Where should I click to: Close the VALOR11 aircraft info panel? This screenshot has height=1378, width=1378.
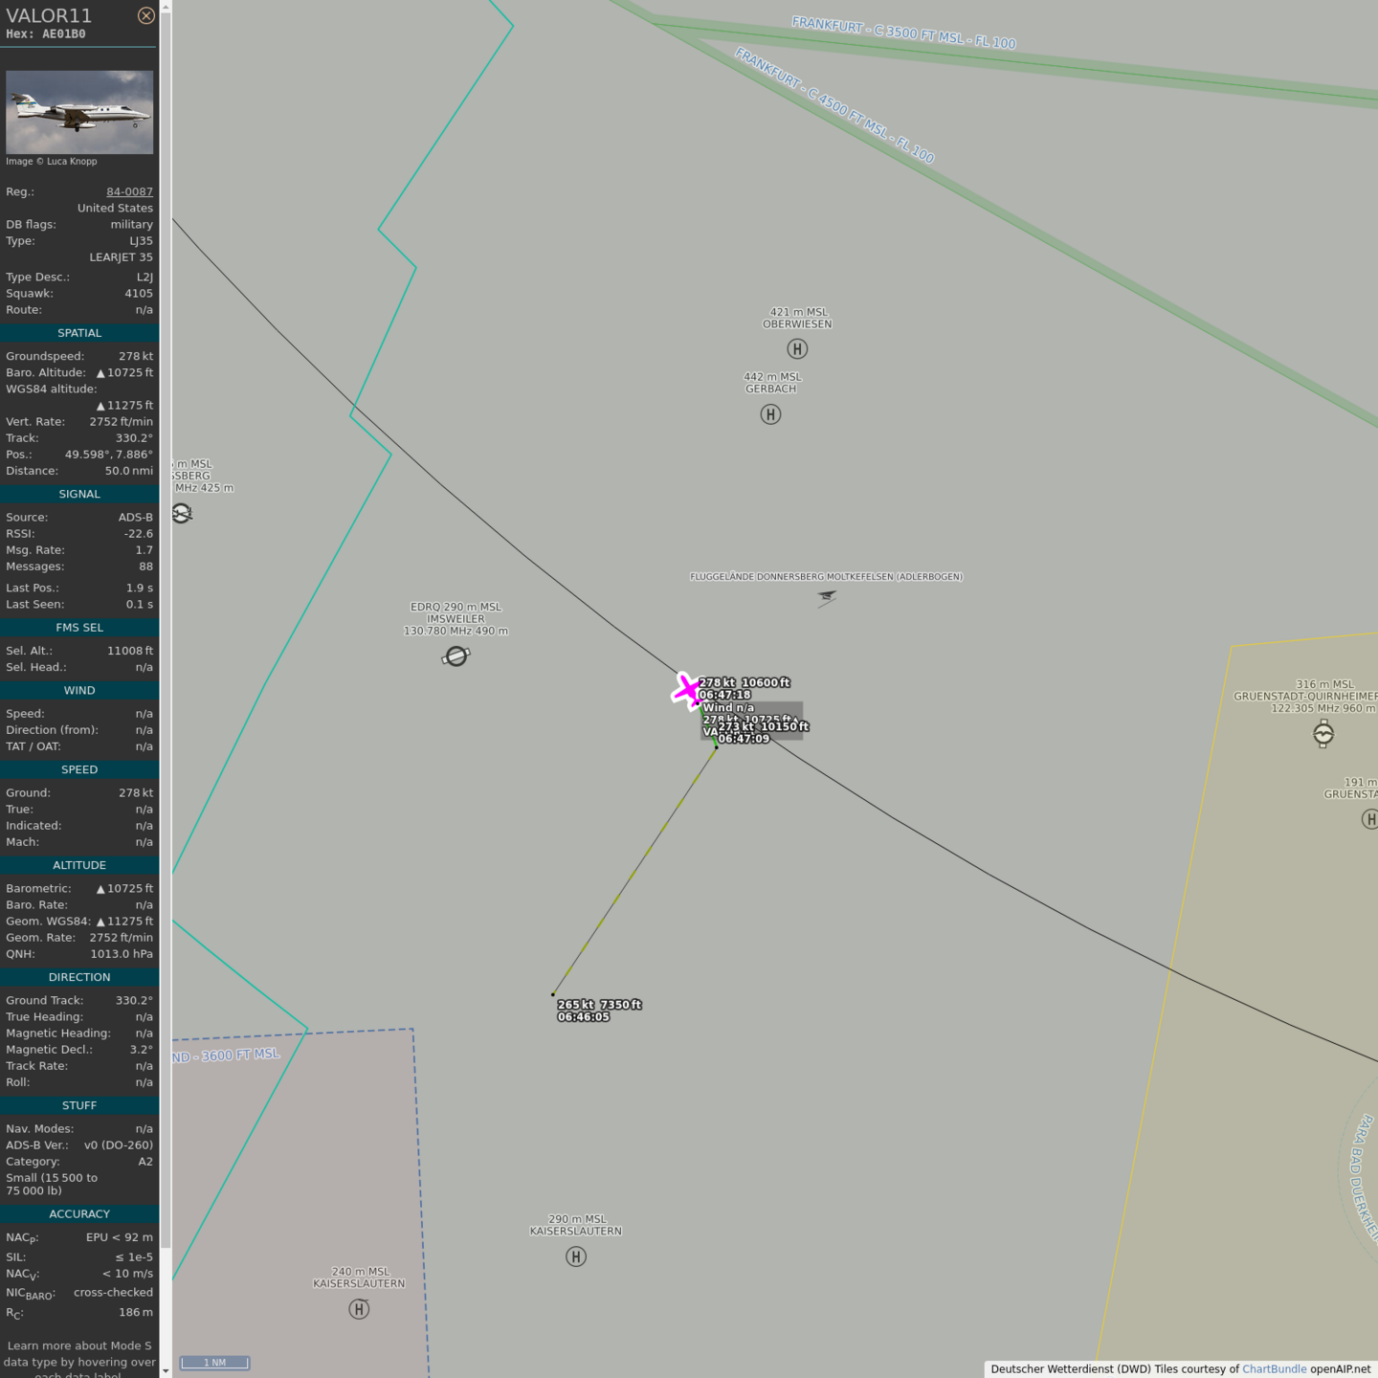(145, 15)
